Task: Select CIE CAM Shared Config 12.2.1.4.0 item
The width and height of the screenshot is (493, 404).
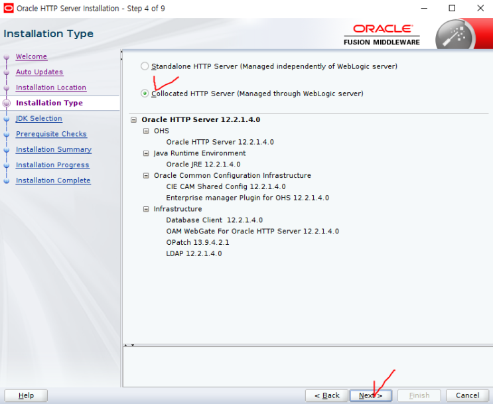Action: click(226, 187)
